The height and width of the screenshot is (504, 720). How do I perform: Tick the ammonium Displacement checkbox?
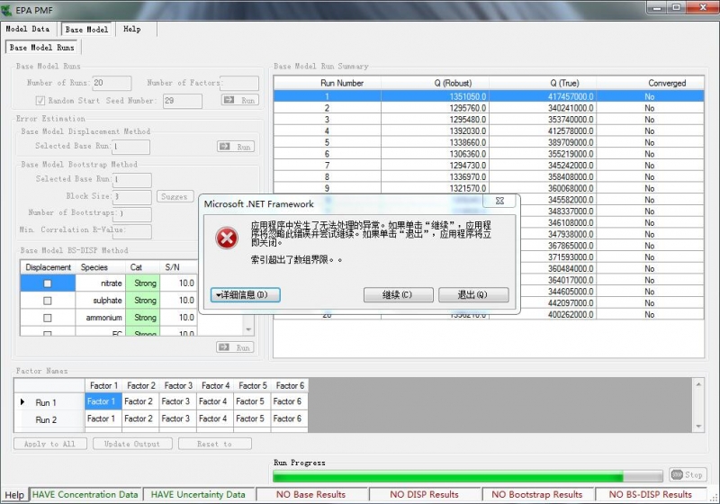[48, 318]
